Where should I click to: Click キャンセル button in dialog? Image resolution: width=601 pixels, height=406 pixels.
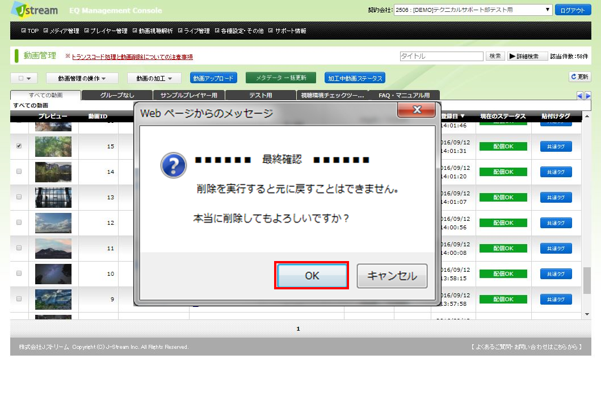pyautogui.click(x=392, y=276)
